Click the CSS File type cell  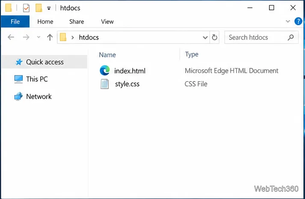pyautogui.click(x=196, y=84)
